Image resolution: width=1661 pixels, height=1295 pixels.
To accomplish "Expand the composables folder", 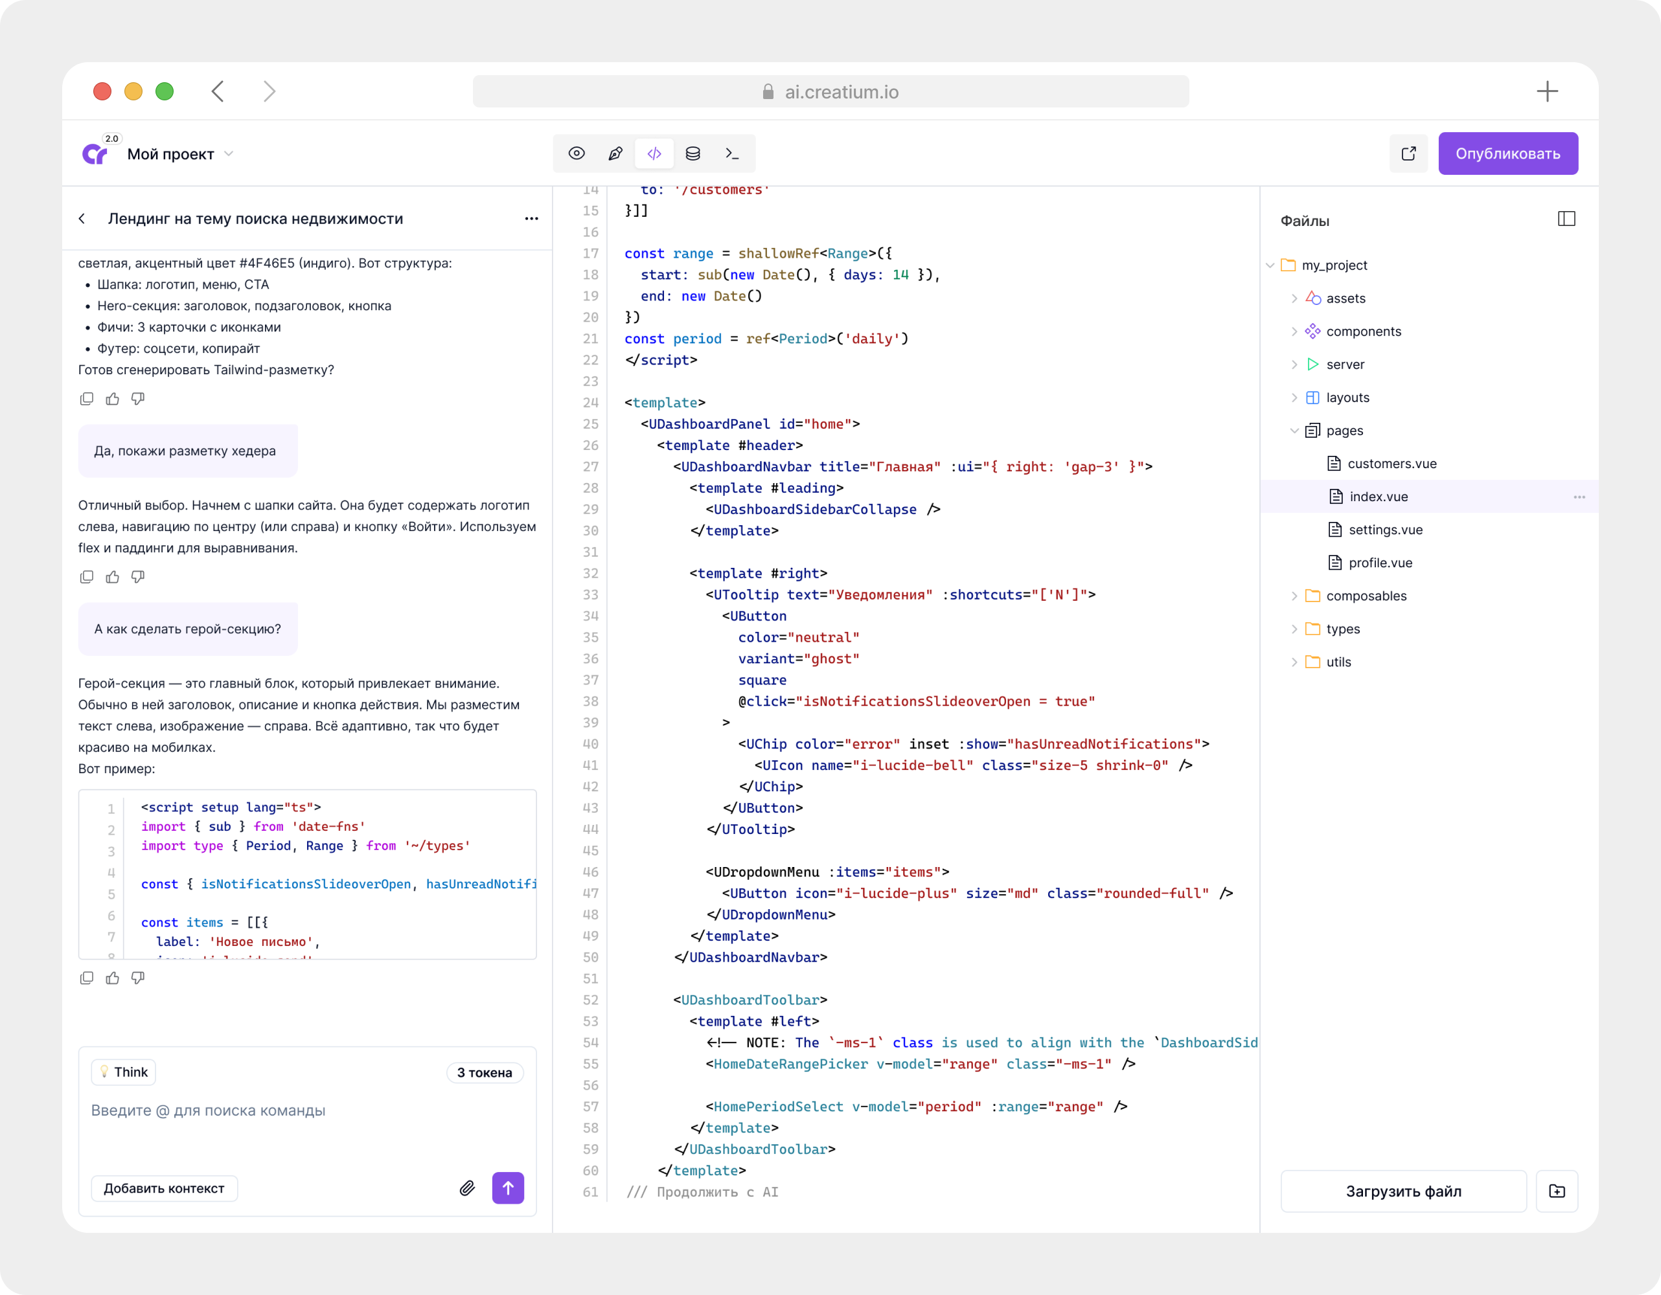I will 1294,596.
